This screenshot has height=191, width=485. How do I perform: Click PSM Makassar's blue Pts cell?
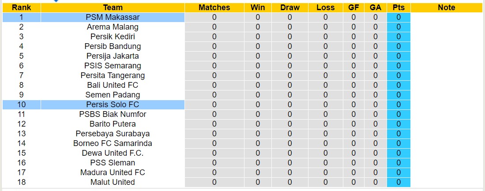point(399,17)
